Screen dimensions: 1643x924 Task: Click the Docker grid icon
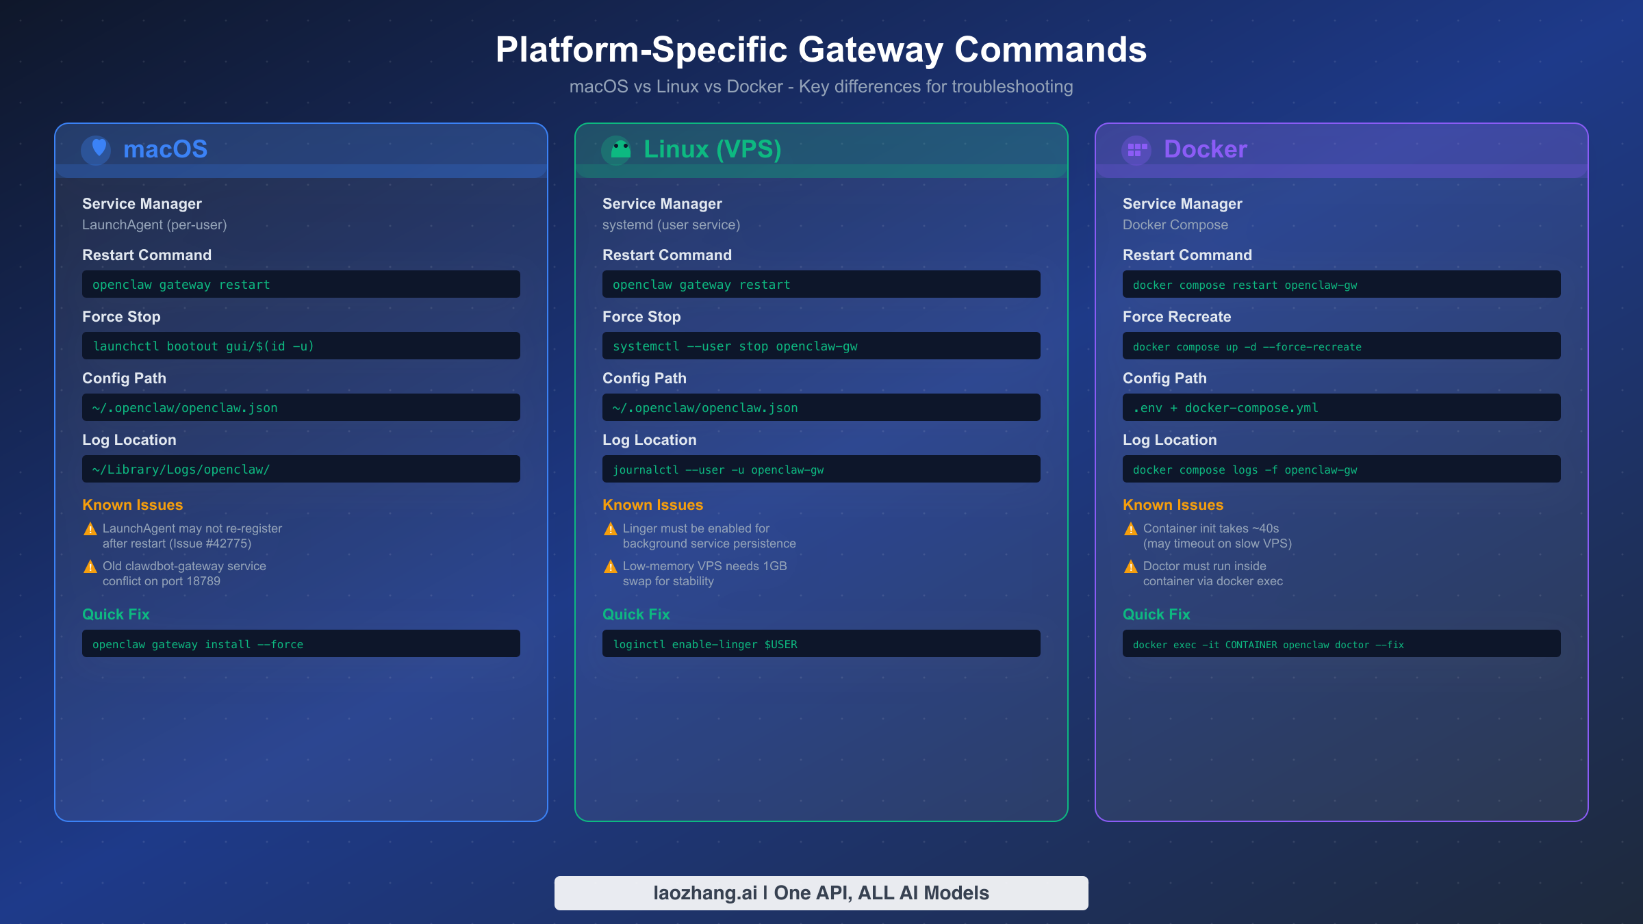pyautogui.click(x=1136, y=149)
